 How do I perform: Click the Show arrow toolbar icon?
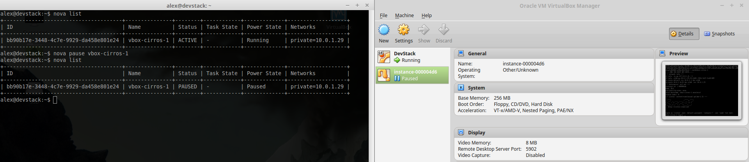pos(424,30)
